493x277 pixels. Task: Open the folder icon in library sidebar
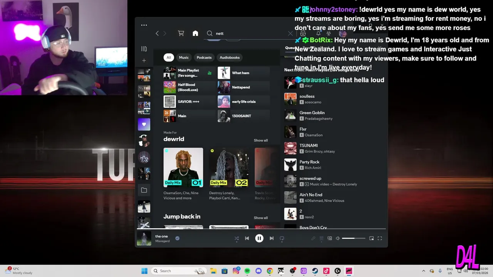pyautogui.click(x=144, y=190)
